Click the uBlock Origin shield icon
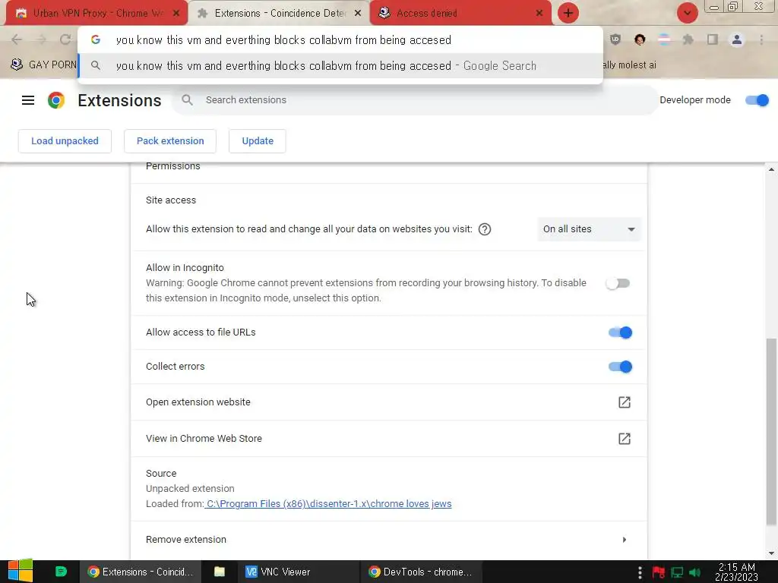 tap(615, 39)
